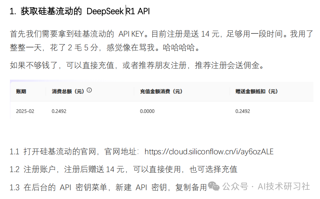This screenshot has width=320, height=199.
Task: Select the 0.0000 recharge consumption value
Action: pos(147,111)
